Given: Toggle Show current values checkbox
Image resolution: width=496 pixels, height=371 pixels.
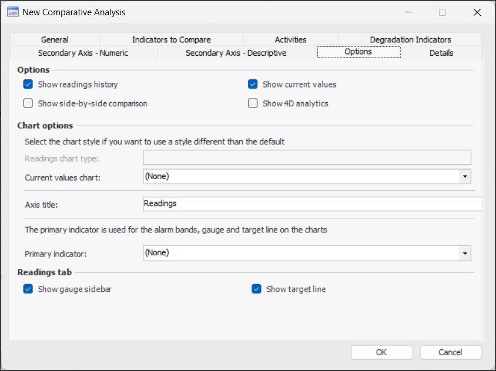Looking at the screenshot, I should pos(253,85).
